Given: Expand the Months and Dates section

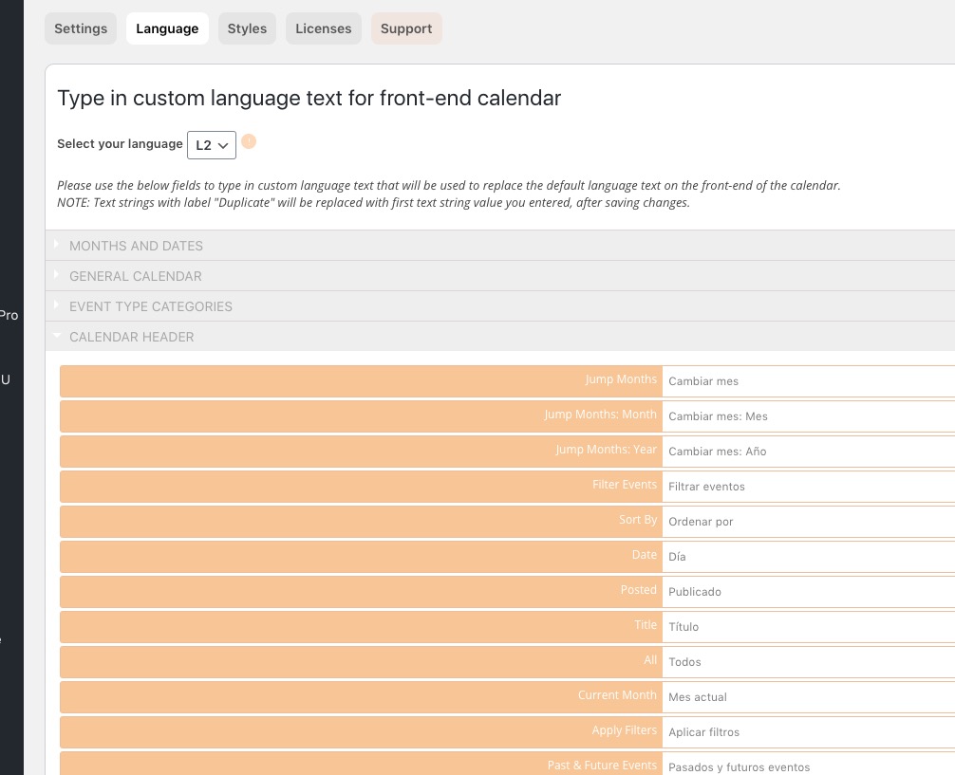Looking at the screenshot, I should (136, 246).
